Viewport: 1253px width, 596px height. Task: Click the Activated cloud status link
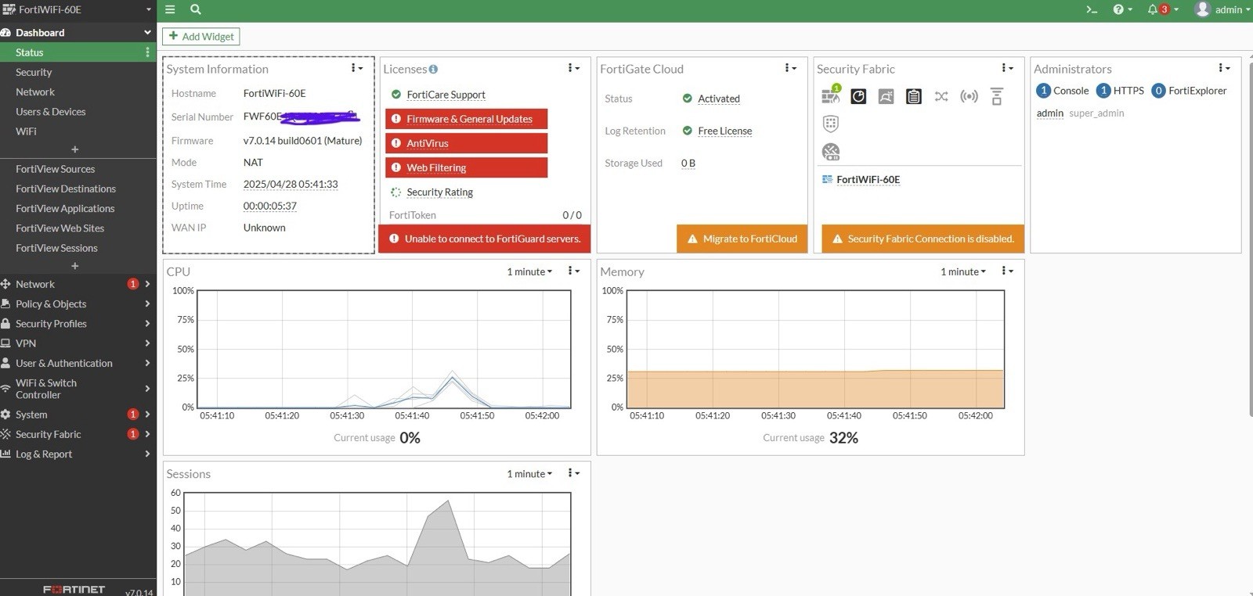coord(718,99)
